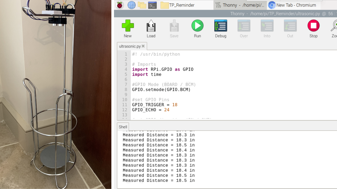
Task: Launch the terminal icon in taskbar
Action: (152, 5)
